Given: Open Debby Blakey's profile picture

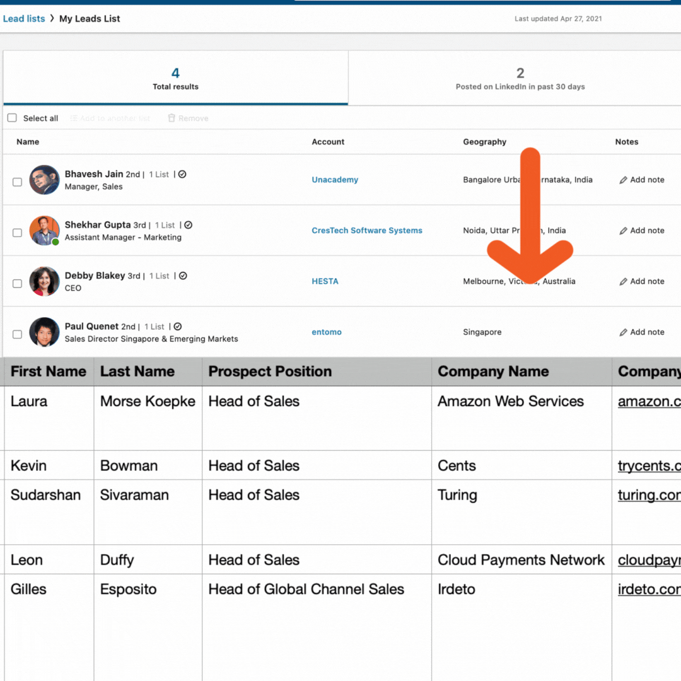Looking at the screenshot, I should tap(44, 281).
